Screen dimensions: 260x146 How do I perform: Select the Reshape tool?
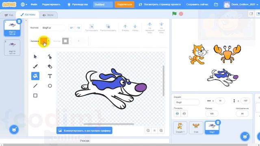pyautogui.click(x=50, y=57)
